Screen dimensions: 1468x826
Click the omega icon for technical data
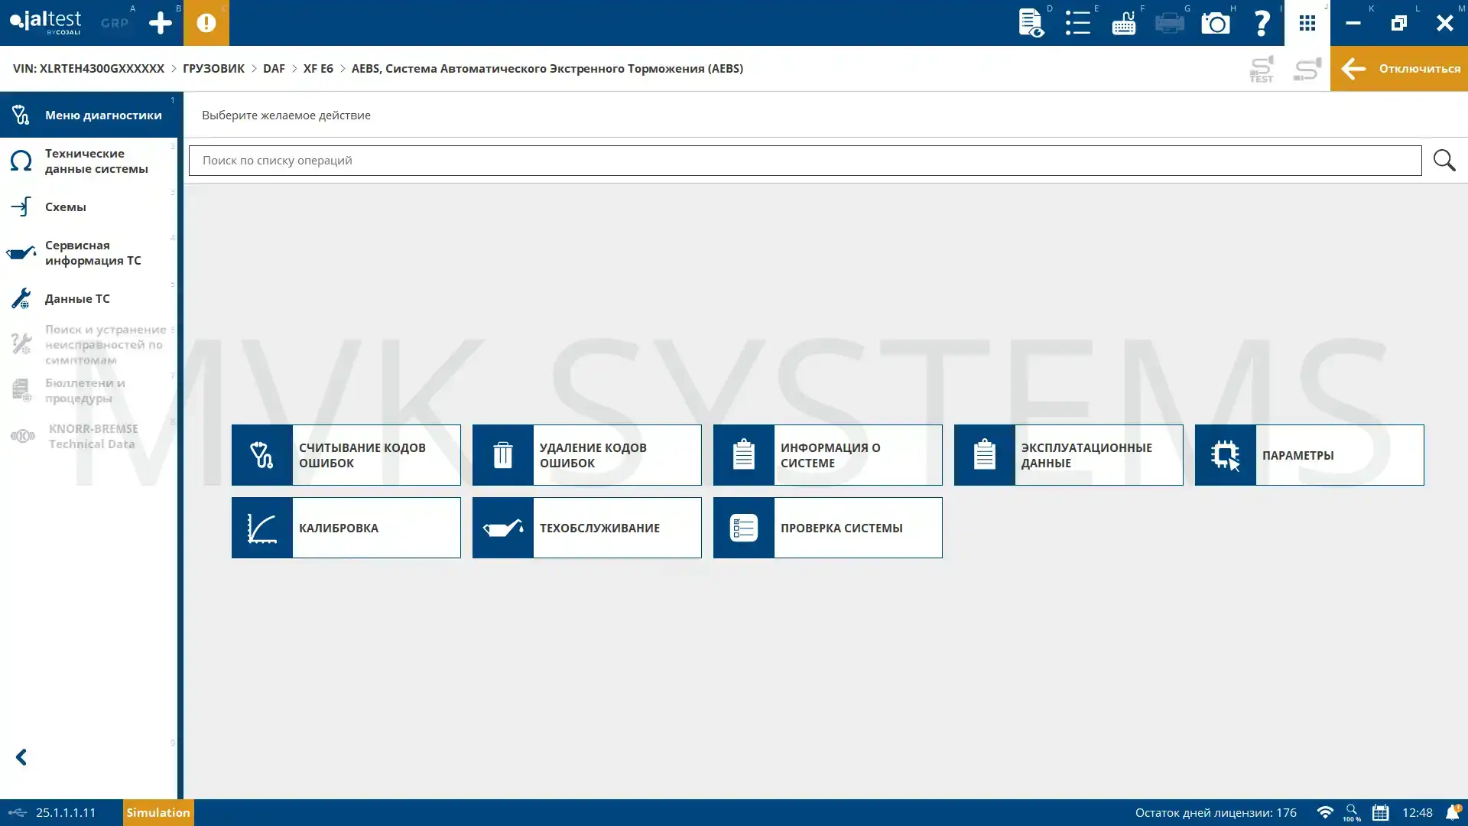click(x=21, y=161)
